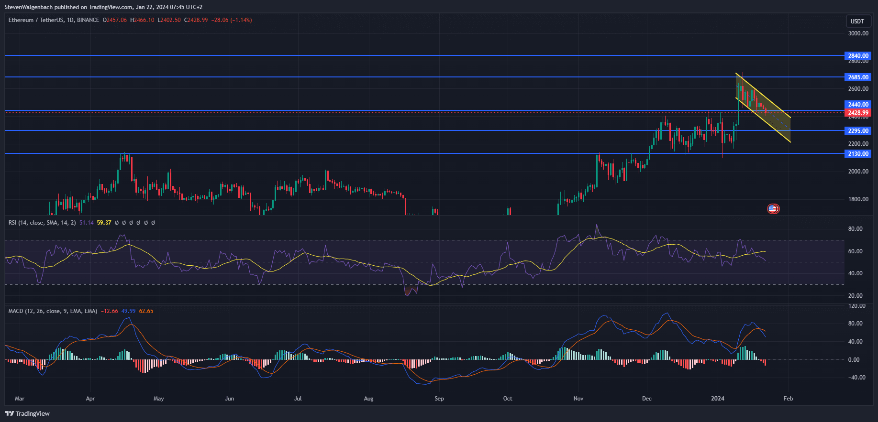Click the 2200.00 tick on the price axis

click(x=858, y=144)
